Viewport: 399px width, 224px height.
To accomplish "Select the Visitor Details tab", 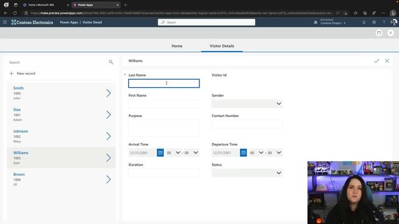I will click(222, 46).
